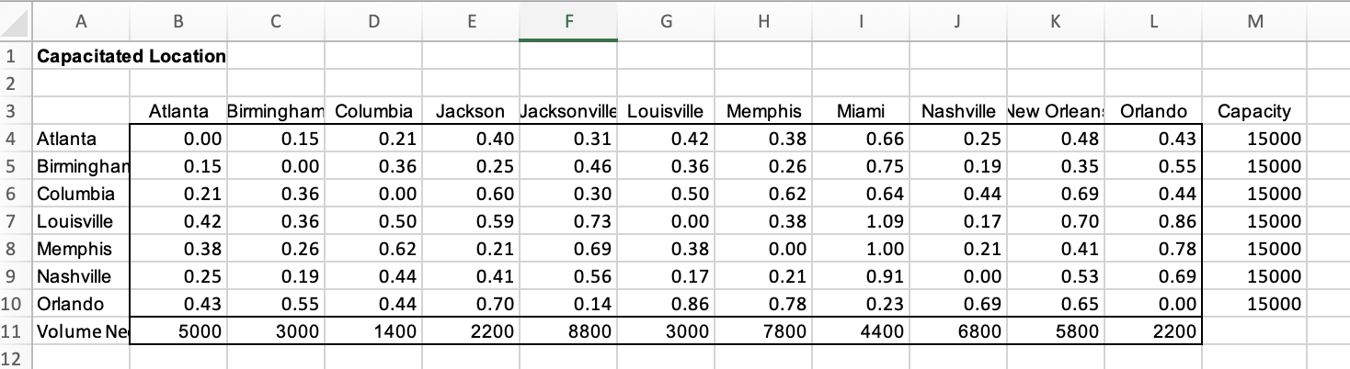Select column M header
Viewport: 1350px width, 369px height.
tap(1253, 20)
